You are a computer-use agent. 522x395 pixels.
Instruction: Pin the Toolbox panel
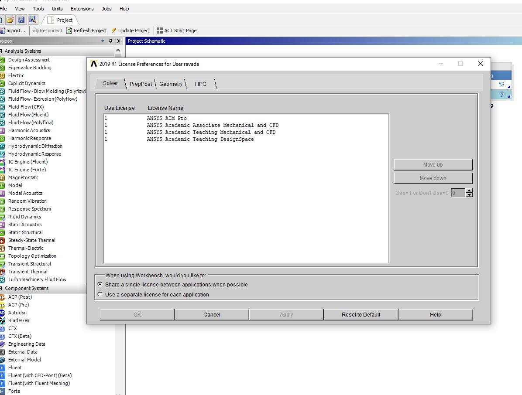click(x=110, y=41)
